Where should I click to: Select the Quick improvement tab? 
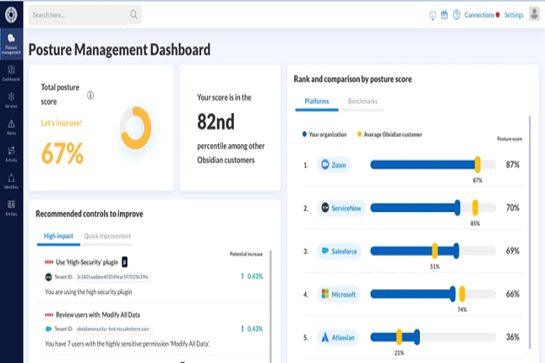click(107, 236)
